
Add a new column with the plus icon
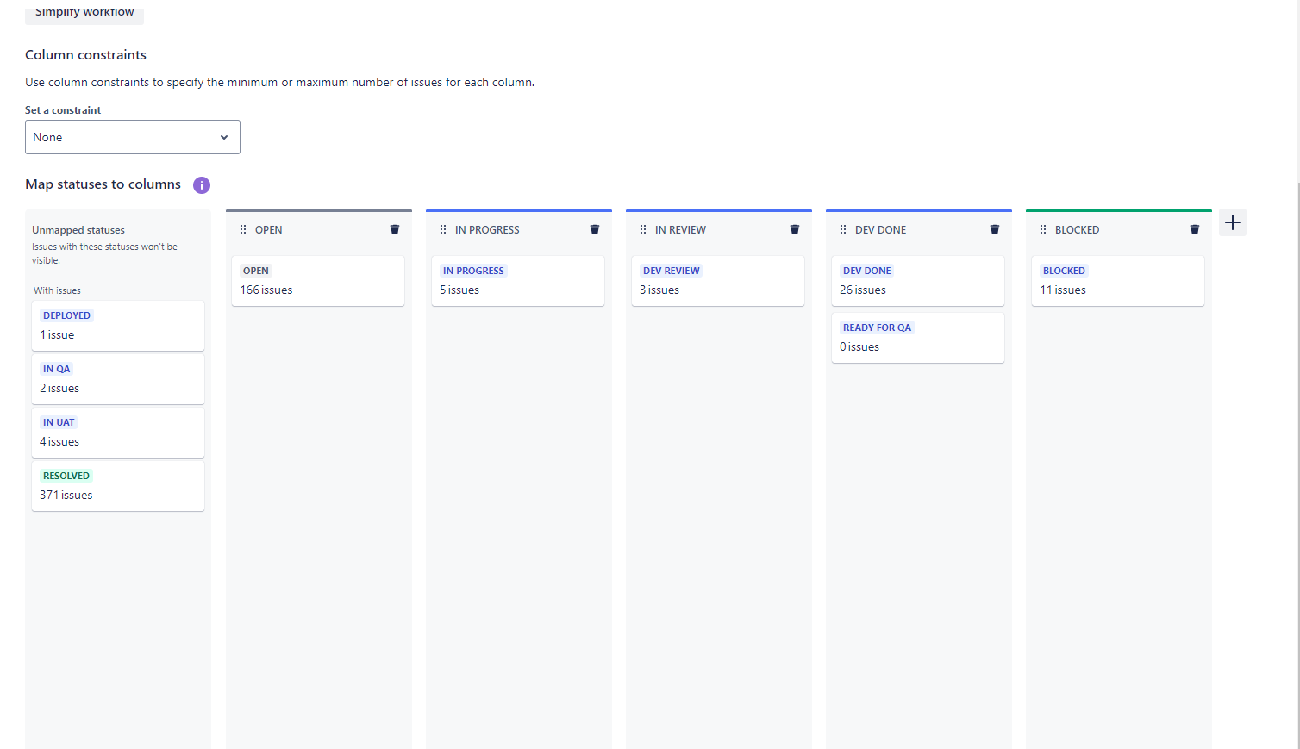point(1232,222)
